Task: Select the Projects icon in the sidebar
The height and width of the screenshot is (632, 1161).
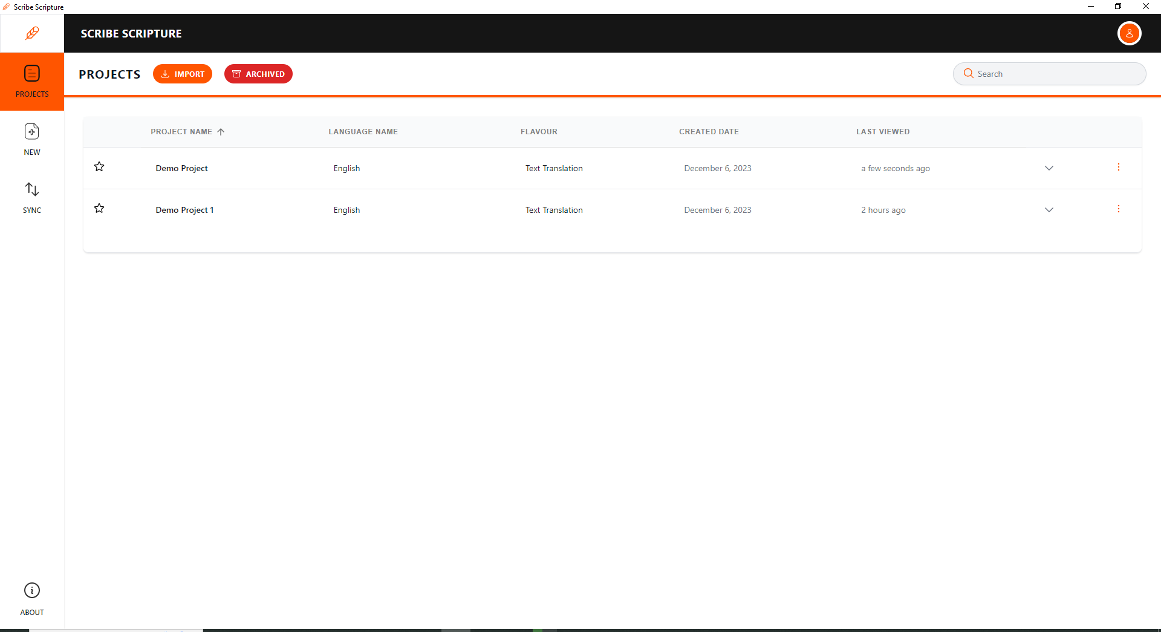Action: point(32,73)
